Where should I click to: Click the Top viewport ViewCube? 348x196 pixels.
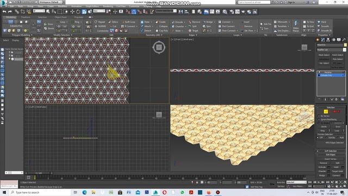pos(159,47)
